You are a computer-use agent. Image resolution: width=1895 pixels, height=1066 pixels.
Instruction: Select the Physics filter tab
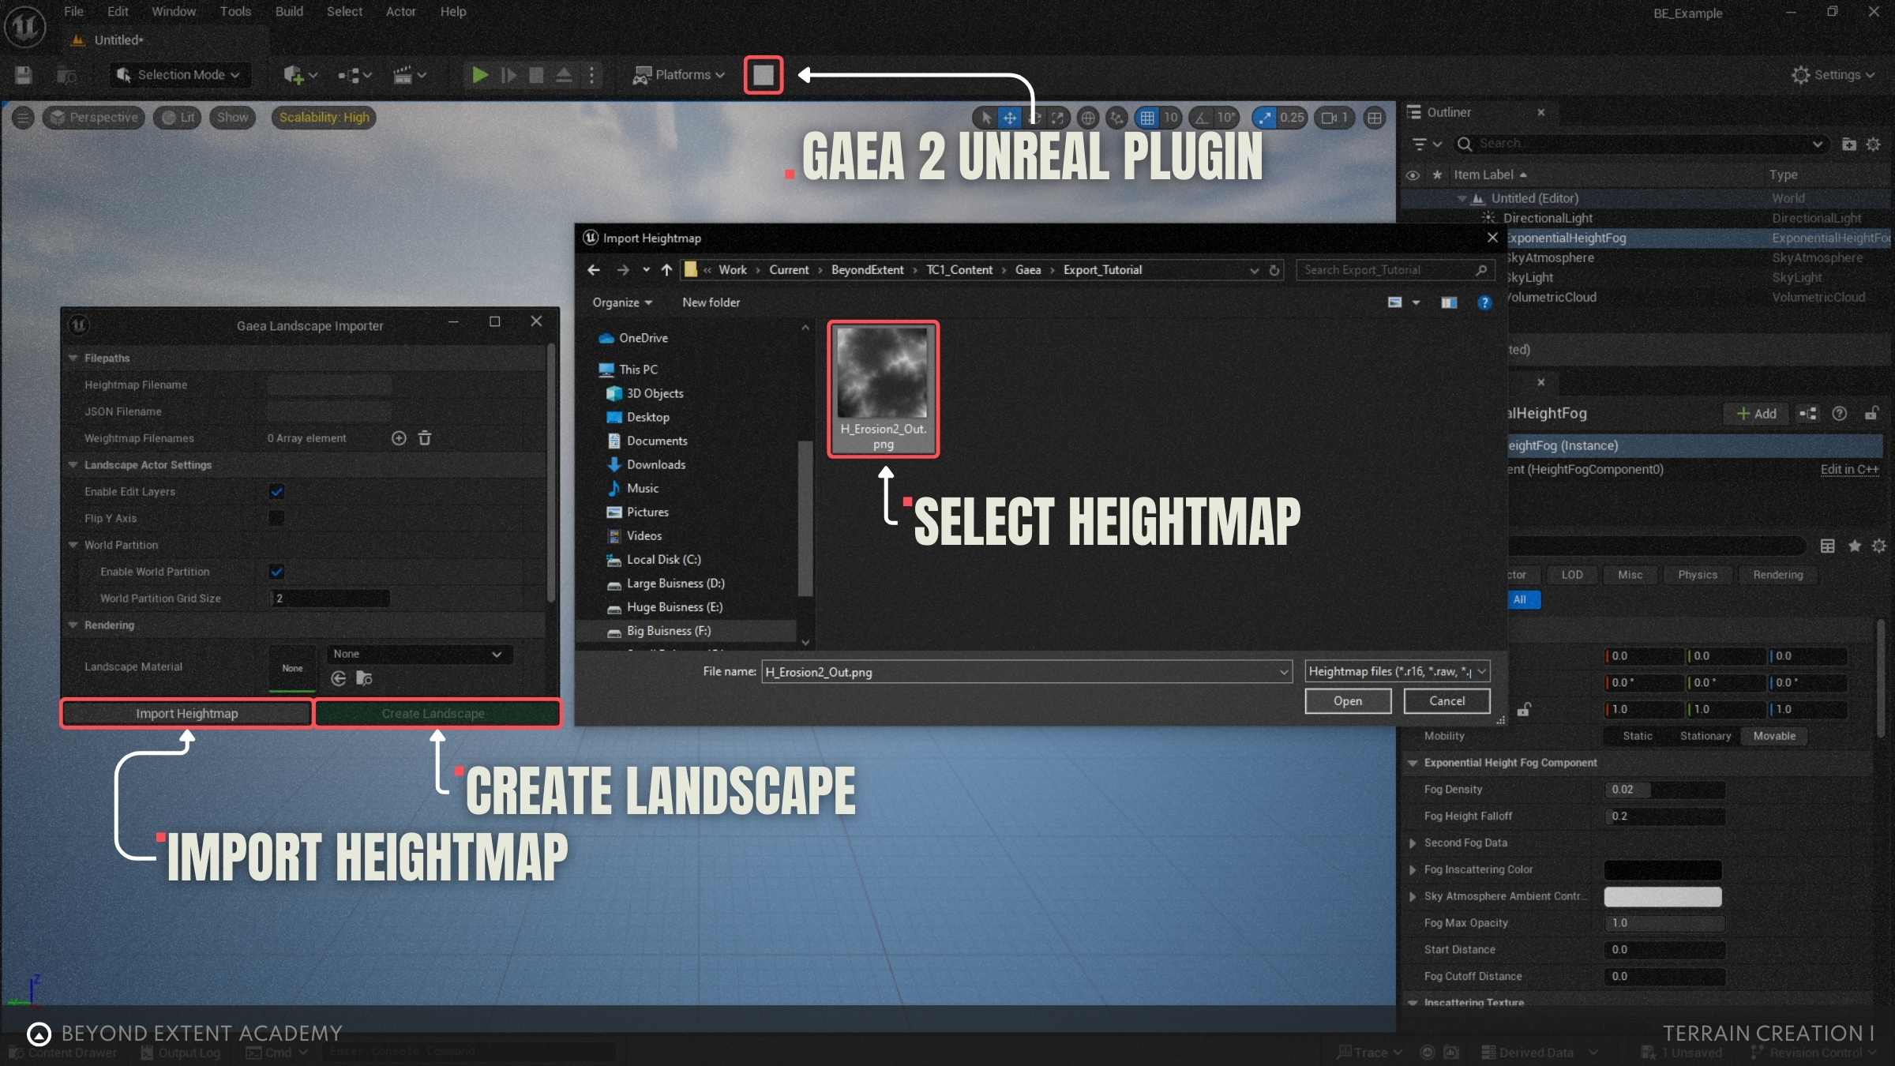(x=1697, y=575)
